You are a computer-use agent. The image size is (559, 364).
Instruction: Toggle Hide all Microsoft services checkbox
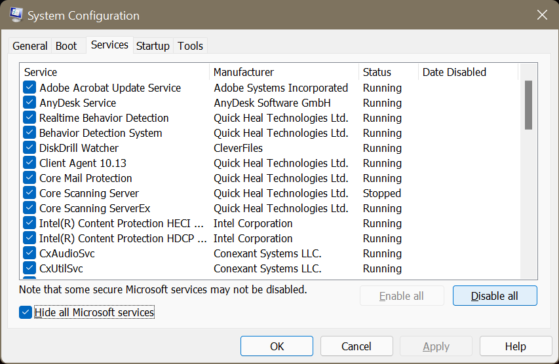point(26,312)
